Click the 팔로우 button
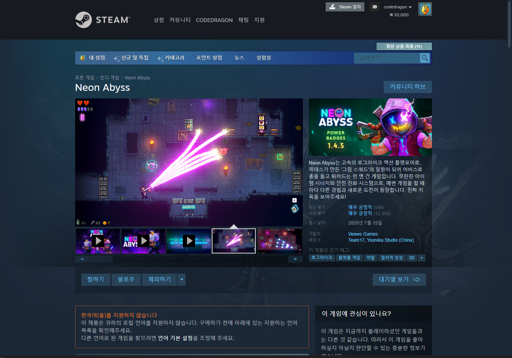Screen dimensions: 512x358 [x=126, y=280]
